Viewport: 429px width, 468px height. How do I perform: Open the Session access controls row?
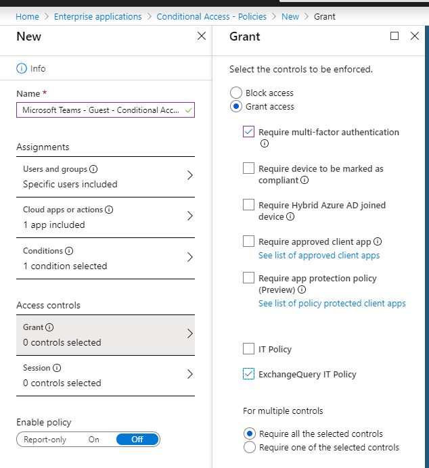pos(106,375)
